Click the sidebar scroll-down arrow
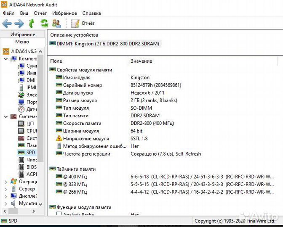Screen dimensions: 283x227 (x=40, y=204)
